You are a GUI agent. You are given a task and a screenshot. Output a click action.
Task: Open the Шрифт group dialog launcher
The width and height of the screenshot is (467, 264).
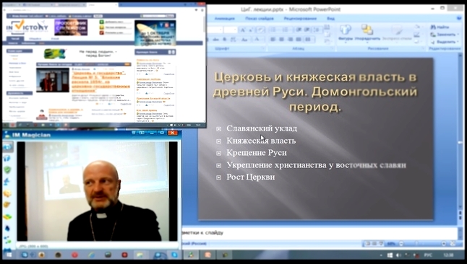click(x=263, y=48)
